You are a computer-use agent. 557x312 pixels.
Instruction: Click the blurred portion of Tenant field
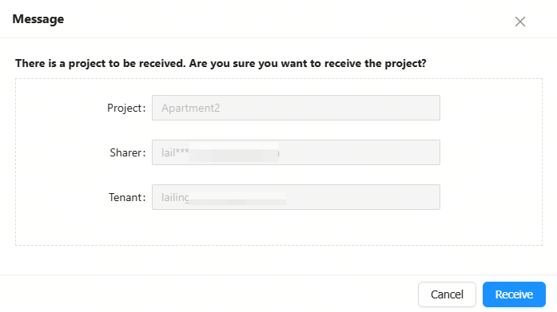point(237,199)
